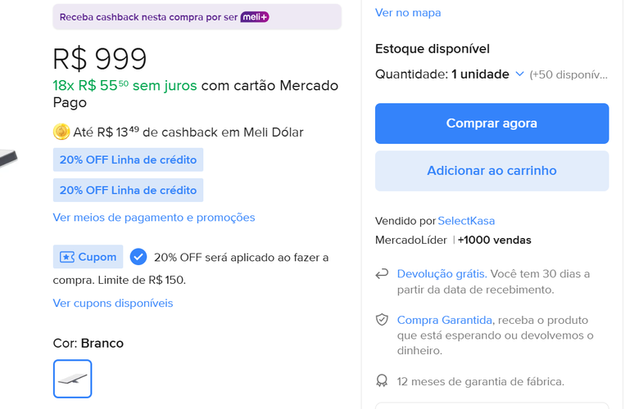Image resolution: width=639 pixels, height=409 pixels.
Task: Expand the 1 unidade quantity selector
Action: pos(480,74)
